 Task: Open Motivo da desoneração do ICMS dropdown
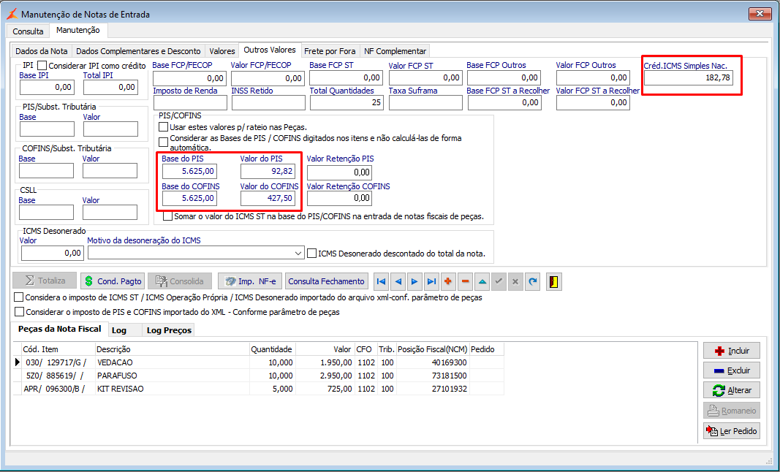click(298, 254)
